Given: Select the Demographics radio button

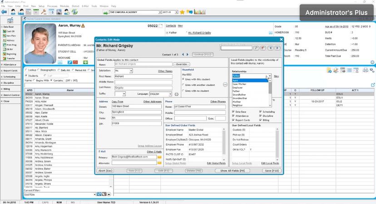Looking at the screenshot, I should [x=39, y=70].
